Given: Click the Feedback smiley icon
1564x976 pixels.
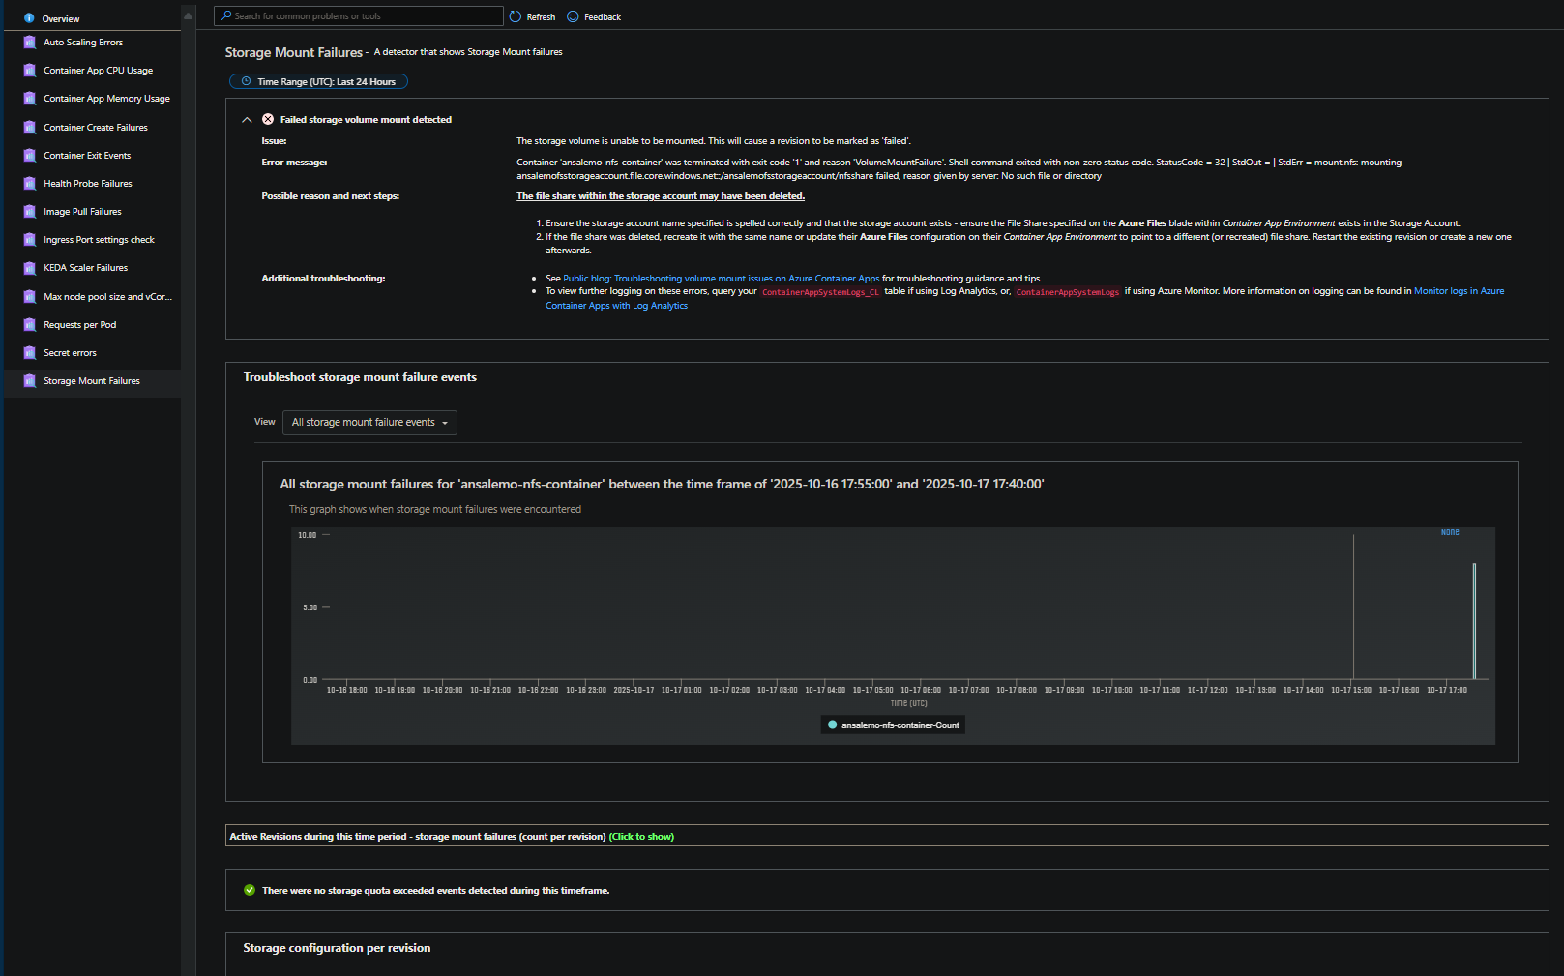Looking at the screenshot, I should tap(573, 16).
